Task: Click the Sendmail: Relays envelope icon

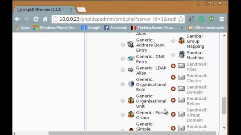Action: pos(182,100)
